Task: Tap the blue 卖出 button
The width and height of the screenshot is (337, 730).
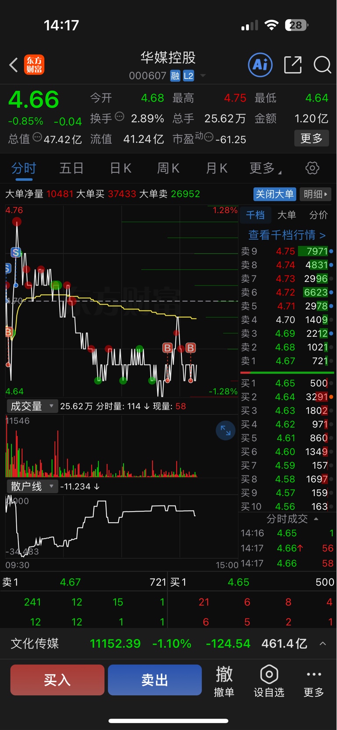Action: pyautogui.click(x=155, y=680)
